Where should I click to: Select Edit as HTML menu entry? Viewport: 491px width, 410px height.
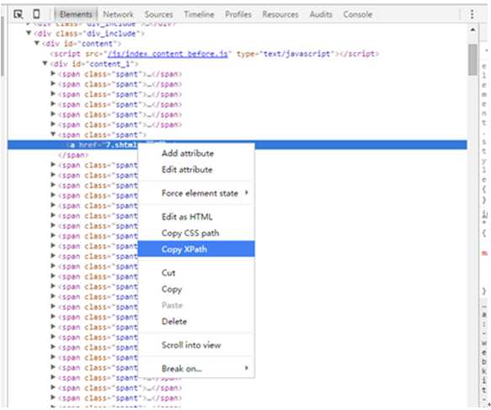point(196,216)
